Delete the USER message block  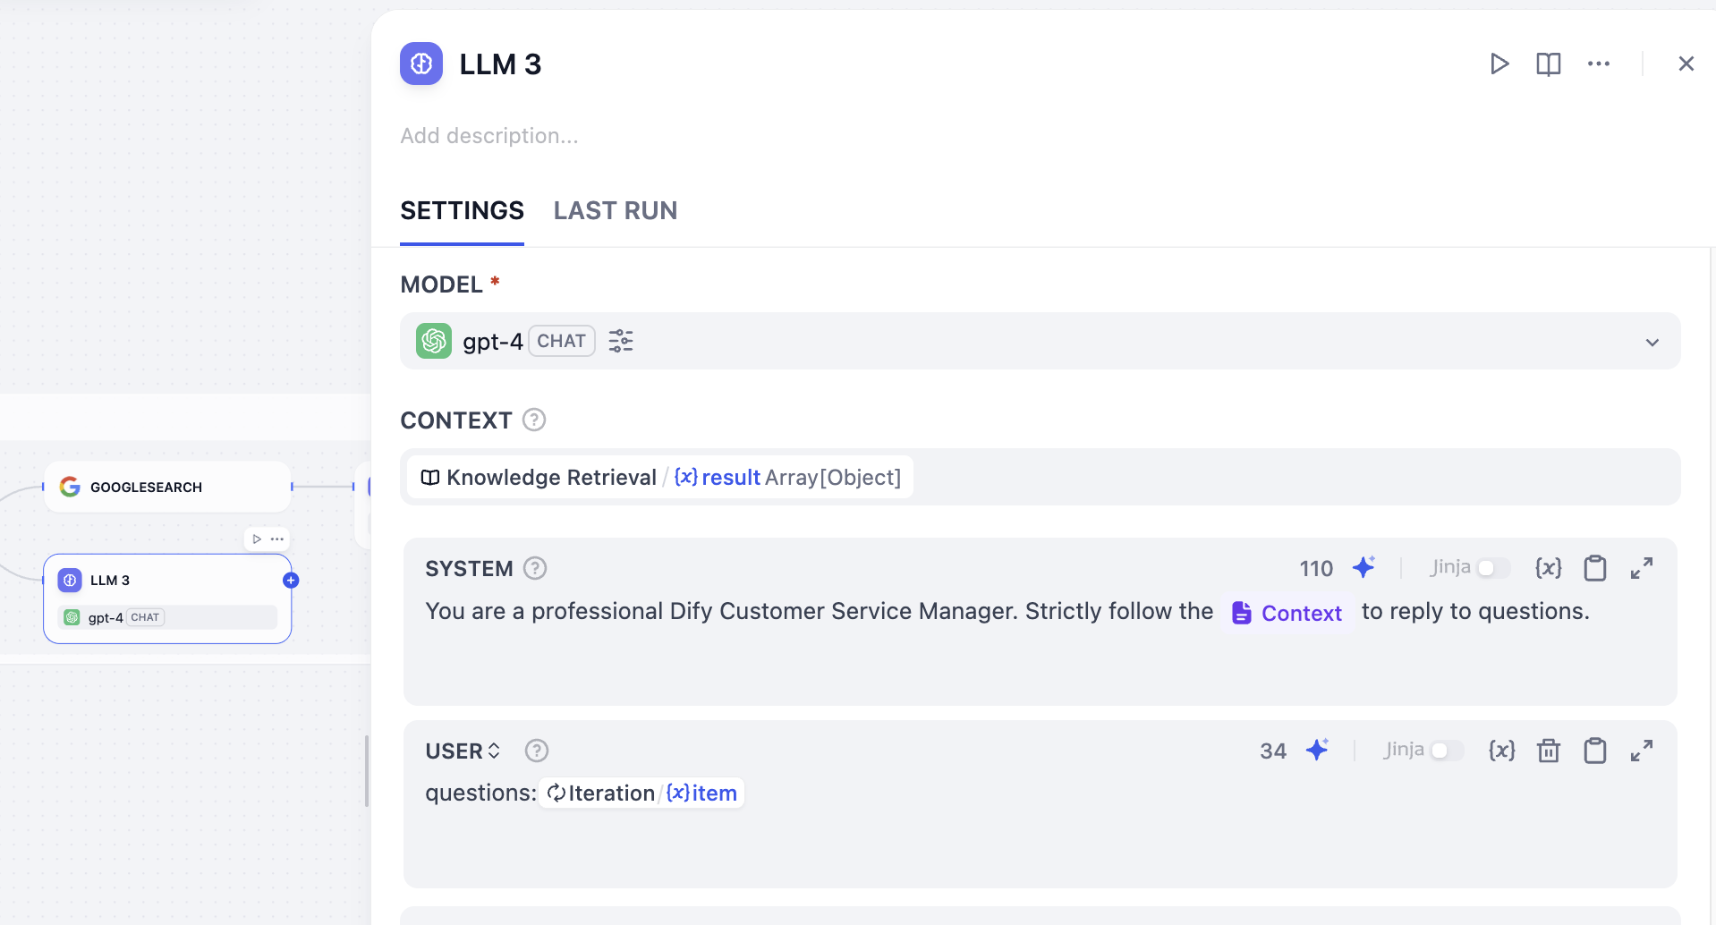1549,751
